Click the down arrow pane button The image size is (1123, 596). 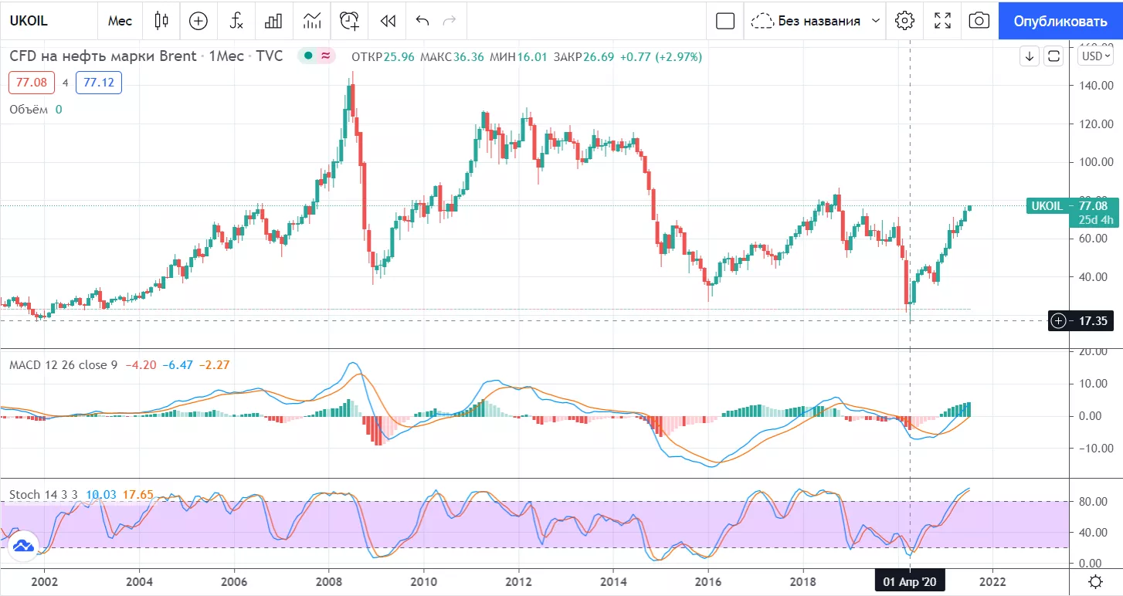pos(1030,56)
